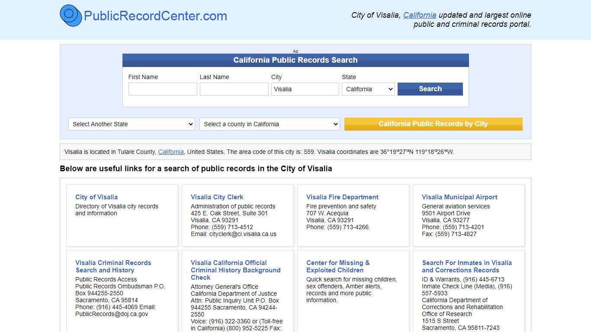Click address text 707 W. Acequia
Screen dimensions: 591x332
[327, 213]
